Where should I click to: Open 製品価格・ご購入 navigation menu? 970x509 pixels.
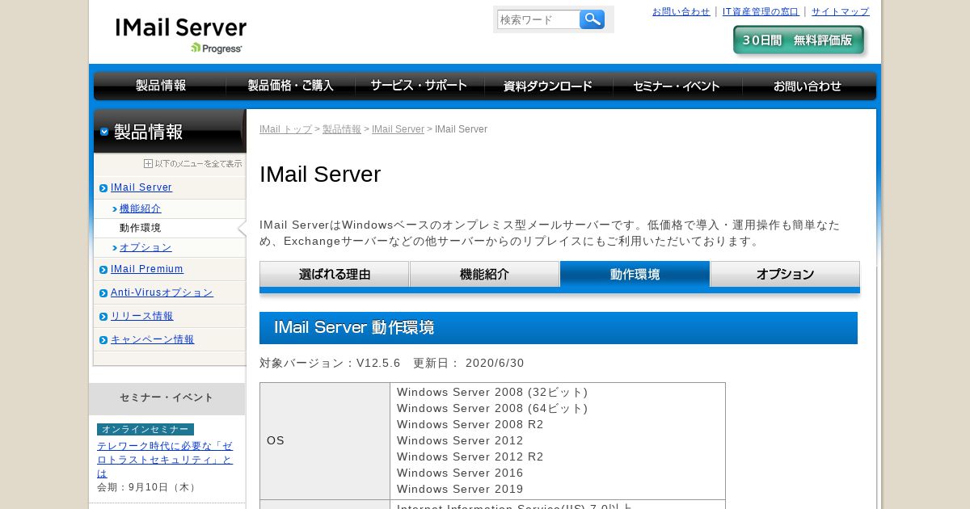pos(291,86)
